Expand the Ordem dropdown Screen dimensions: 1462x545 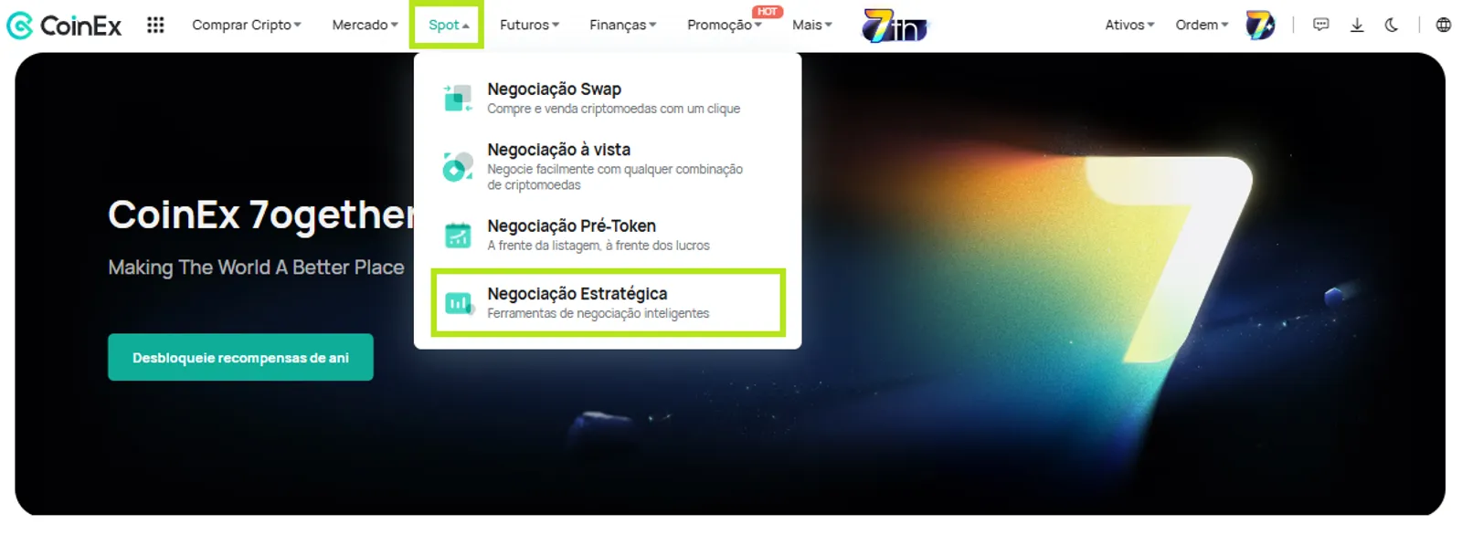(x=1202, y=26)
